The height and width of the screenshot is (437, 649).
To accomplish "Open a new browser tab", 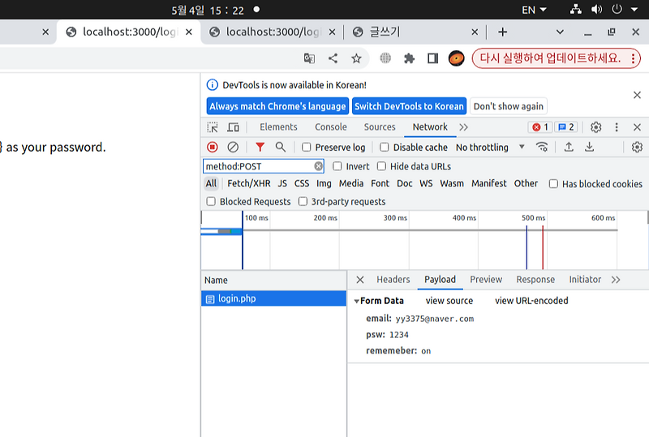I will (x=502, y=32).
